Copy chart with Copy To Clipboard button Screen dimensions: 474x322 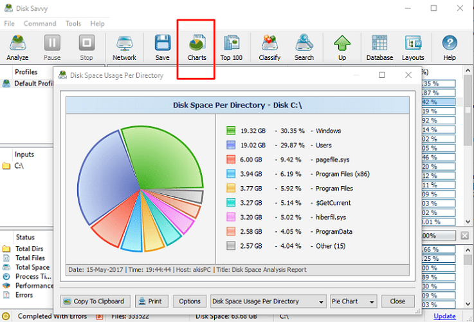(96, 301)
